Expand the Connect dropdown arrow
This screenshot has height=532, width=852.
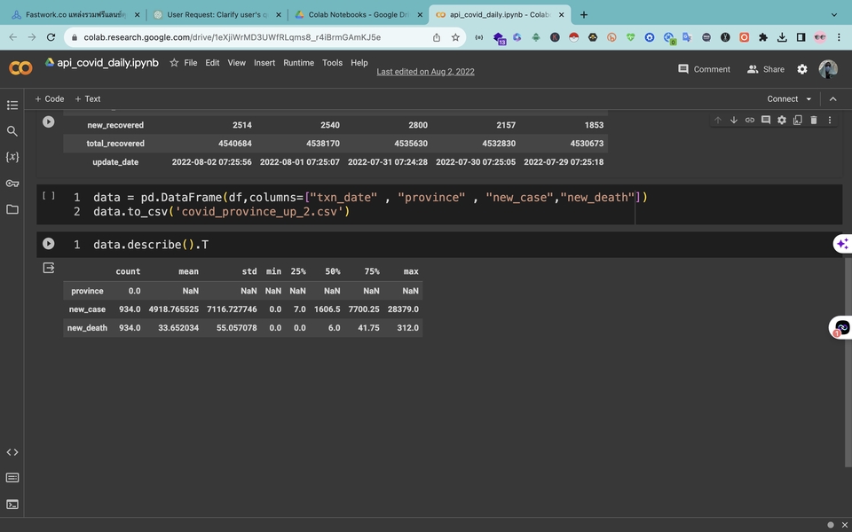coord(809,99)
